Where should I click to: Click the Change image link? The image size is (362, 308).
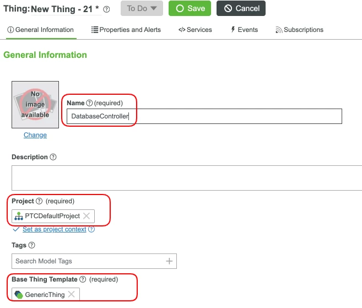tap(35, 135)
